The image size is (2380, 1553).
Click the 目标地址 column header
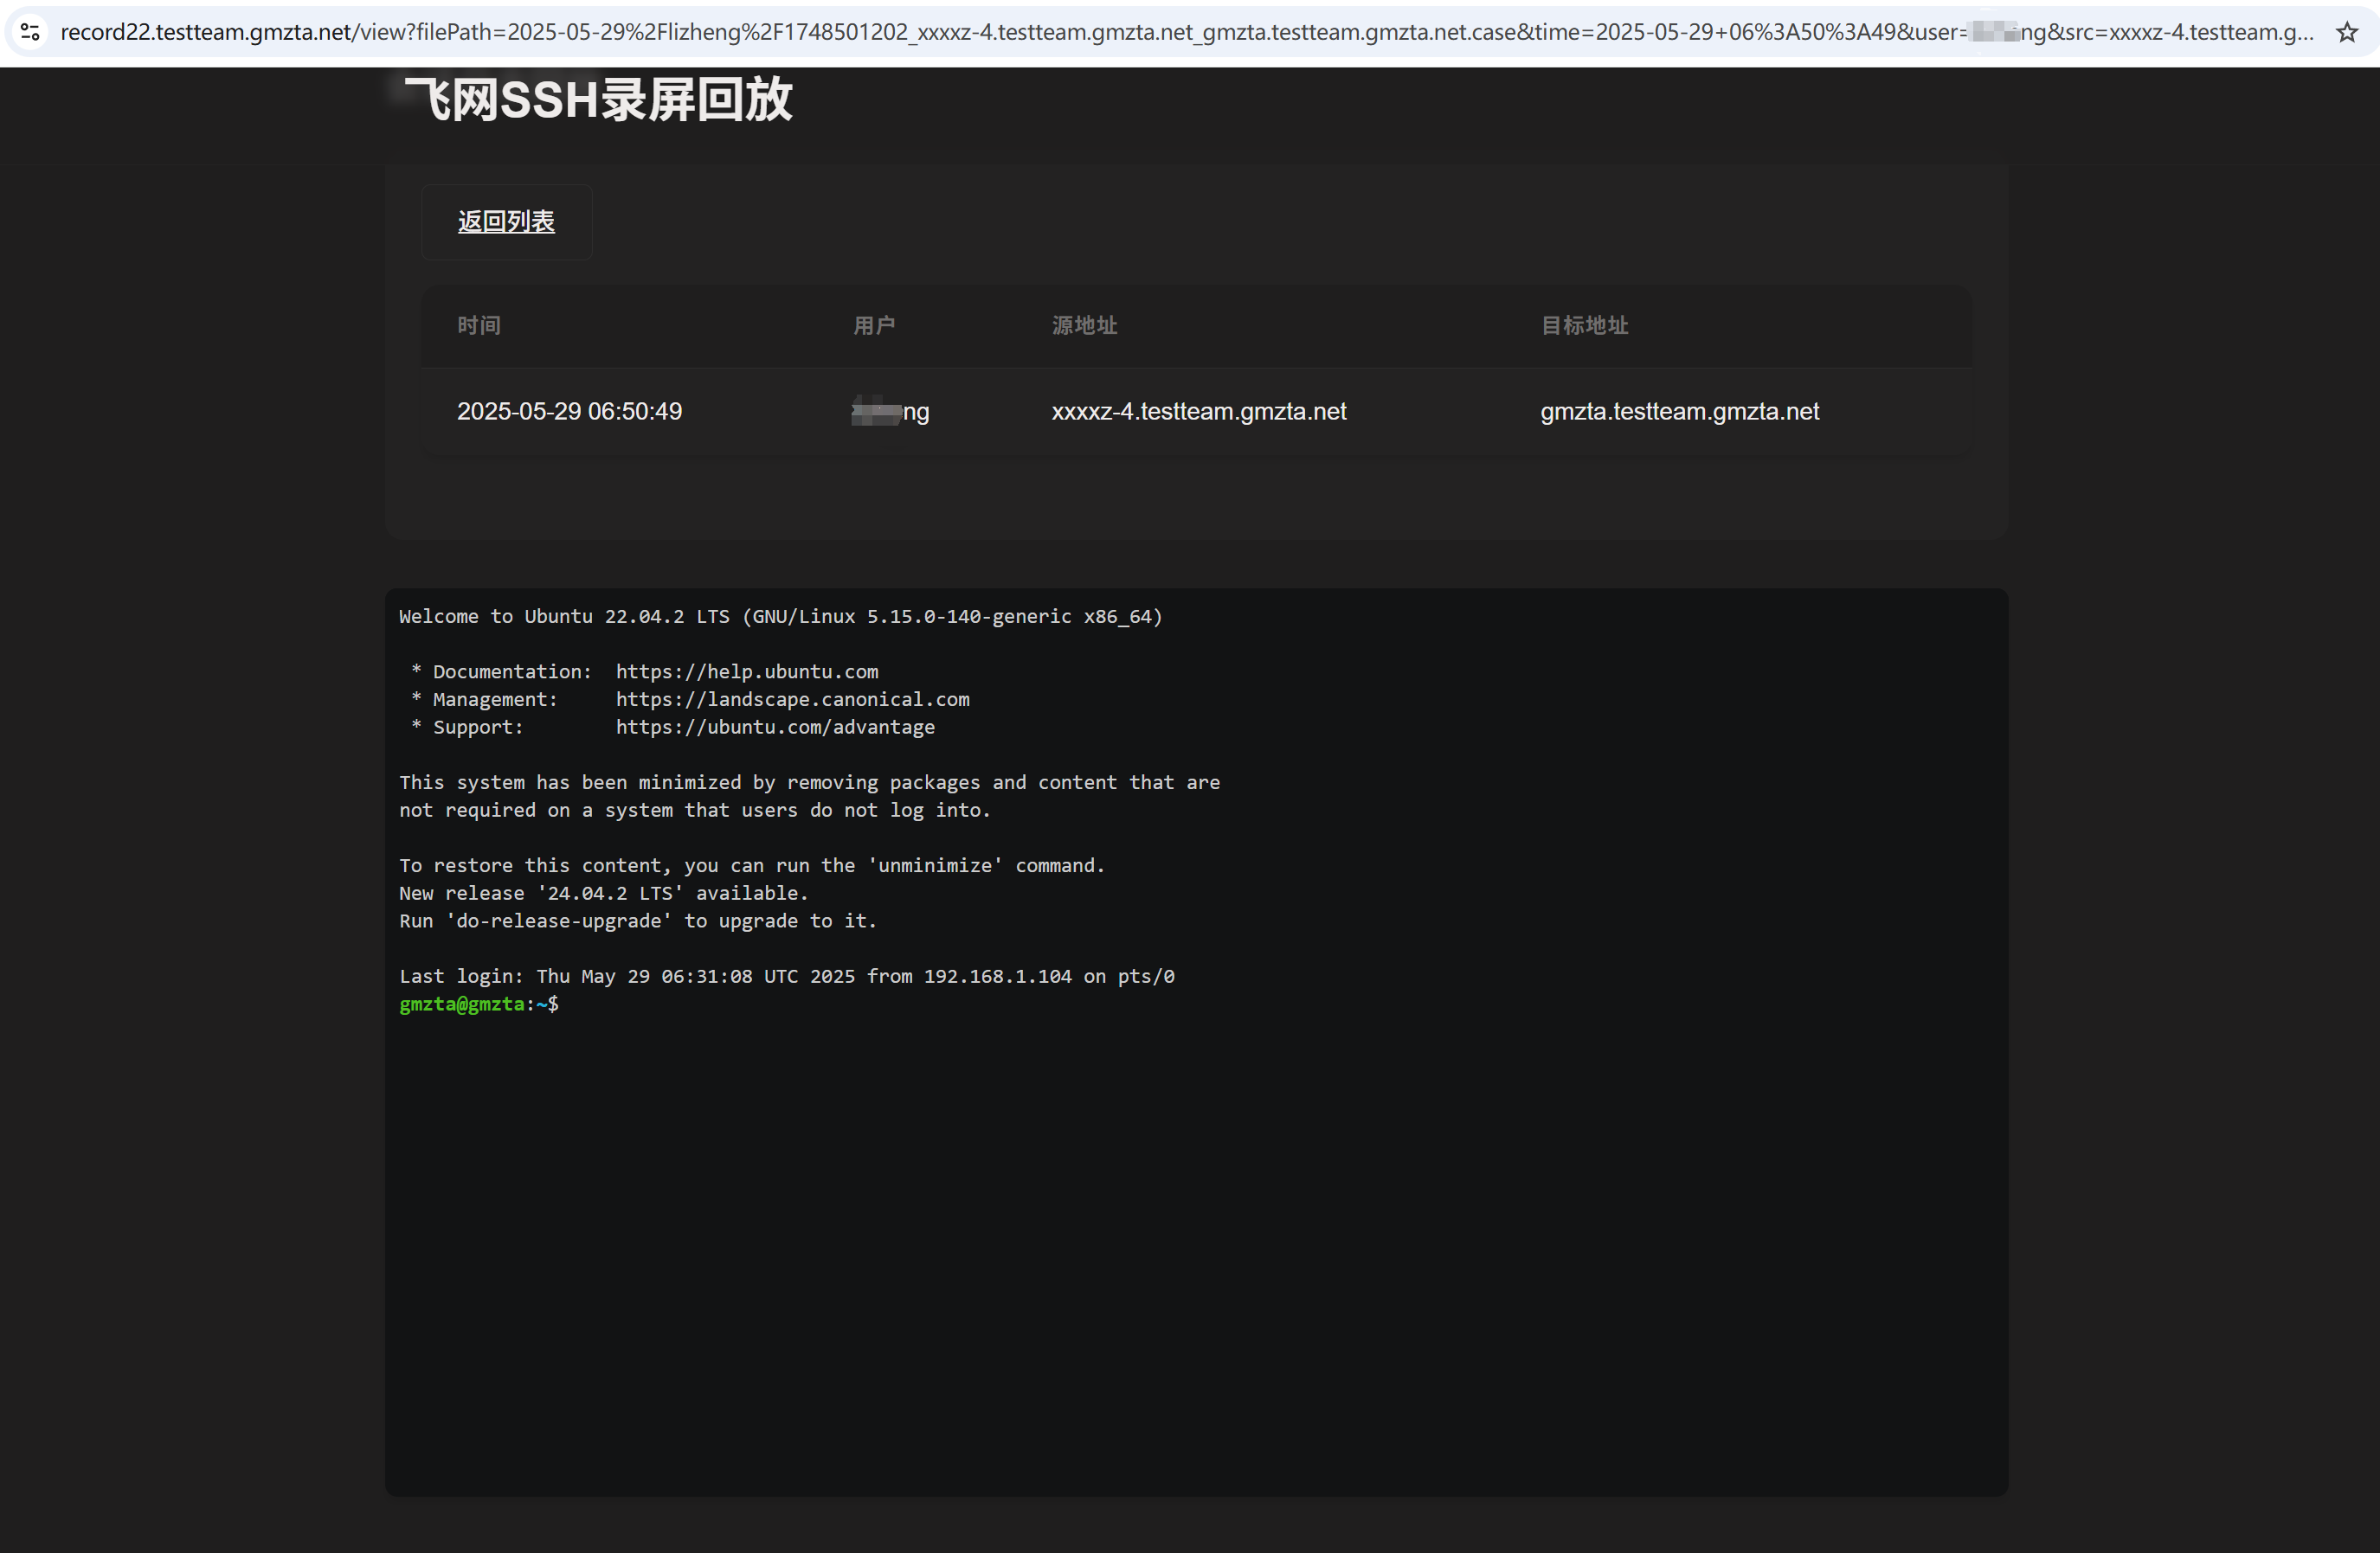pyautogui.click(x=1584, y=325)
